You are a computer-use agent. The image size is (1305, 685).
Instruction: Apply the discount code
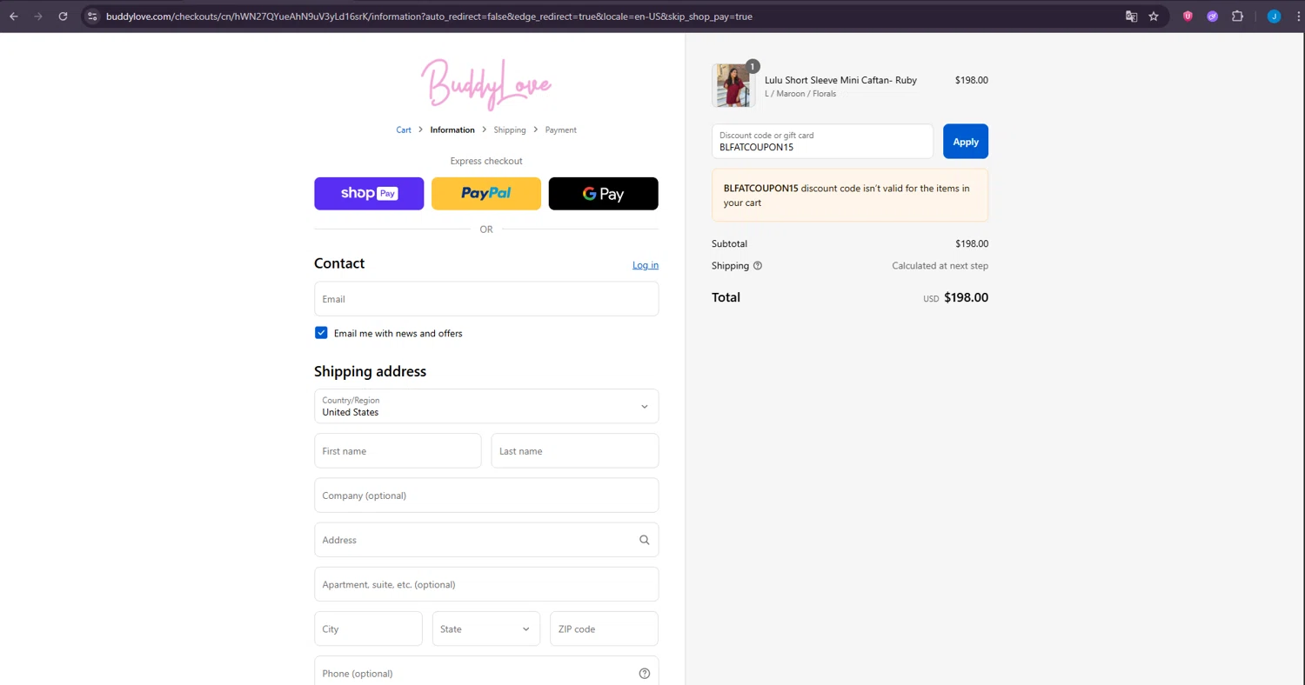click(966, 142)
